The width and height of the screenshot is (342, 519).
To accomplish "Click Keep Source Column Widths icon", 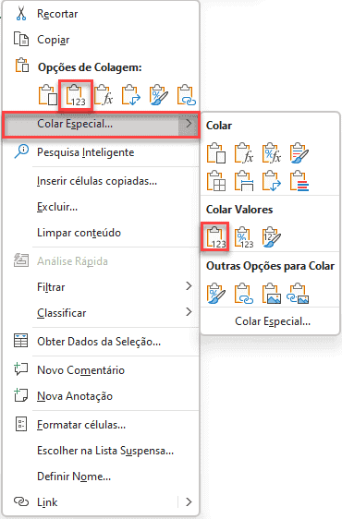I will (x=244, y=181).
